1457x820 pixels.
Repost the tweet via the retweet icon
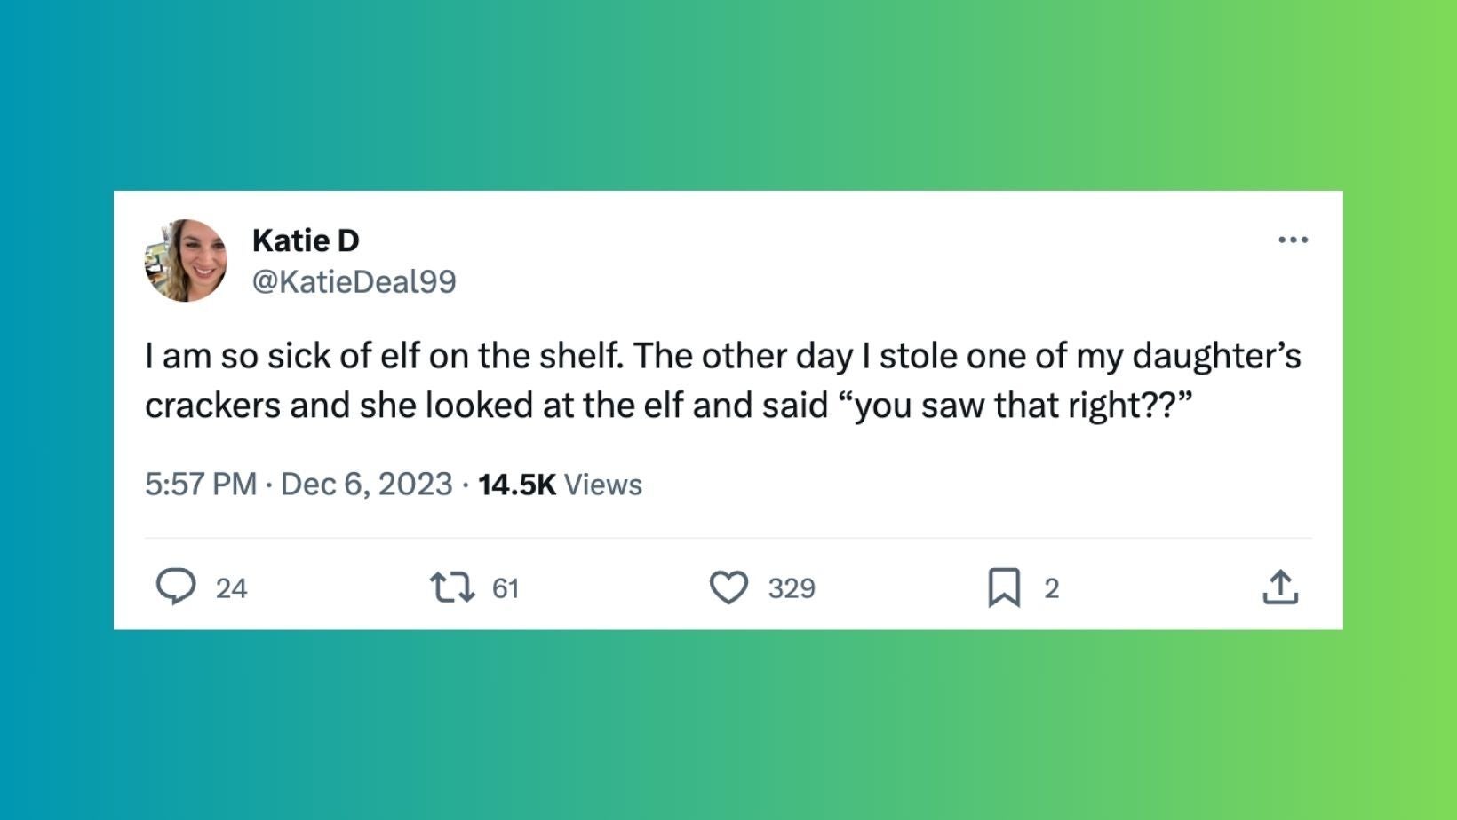pyautogui.click(x=452, y=587)
